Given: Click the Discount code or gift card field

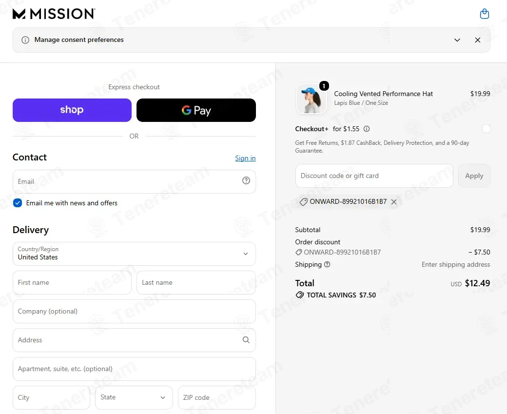Looking at the screenshot, I should click(x=374, y=176).
